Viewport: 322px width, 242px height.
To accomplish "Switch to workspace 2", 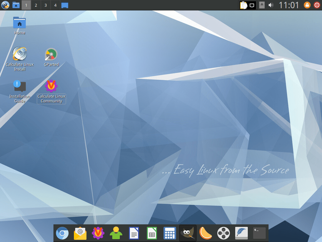I will click(x=36, y=5).
